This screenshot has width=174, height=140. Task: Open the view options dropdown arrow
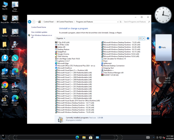click(x=144, y=38)
